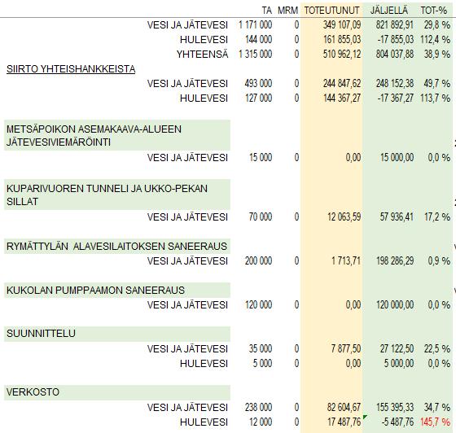Click the RYMÄTTYLÄN ALAVESILAITOKSEN SANEERAUS heading
Screen dimensions: 456x433
pos(117,247)
